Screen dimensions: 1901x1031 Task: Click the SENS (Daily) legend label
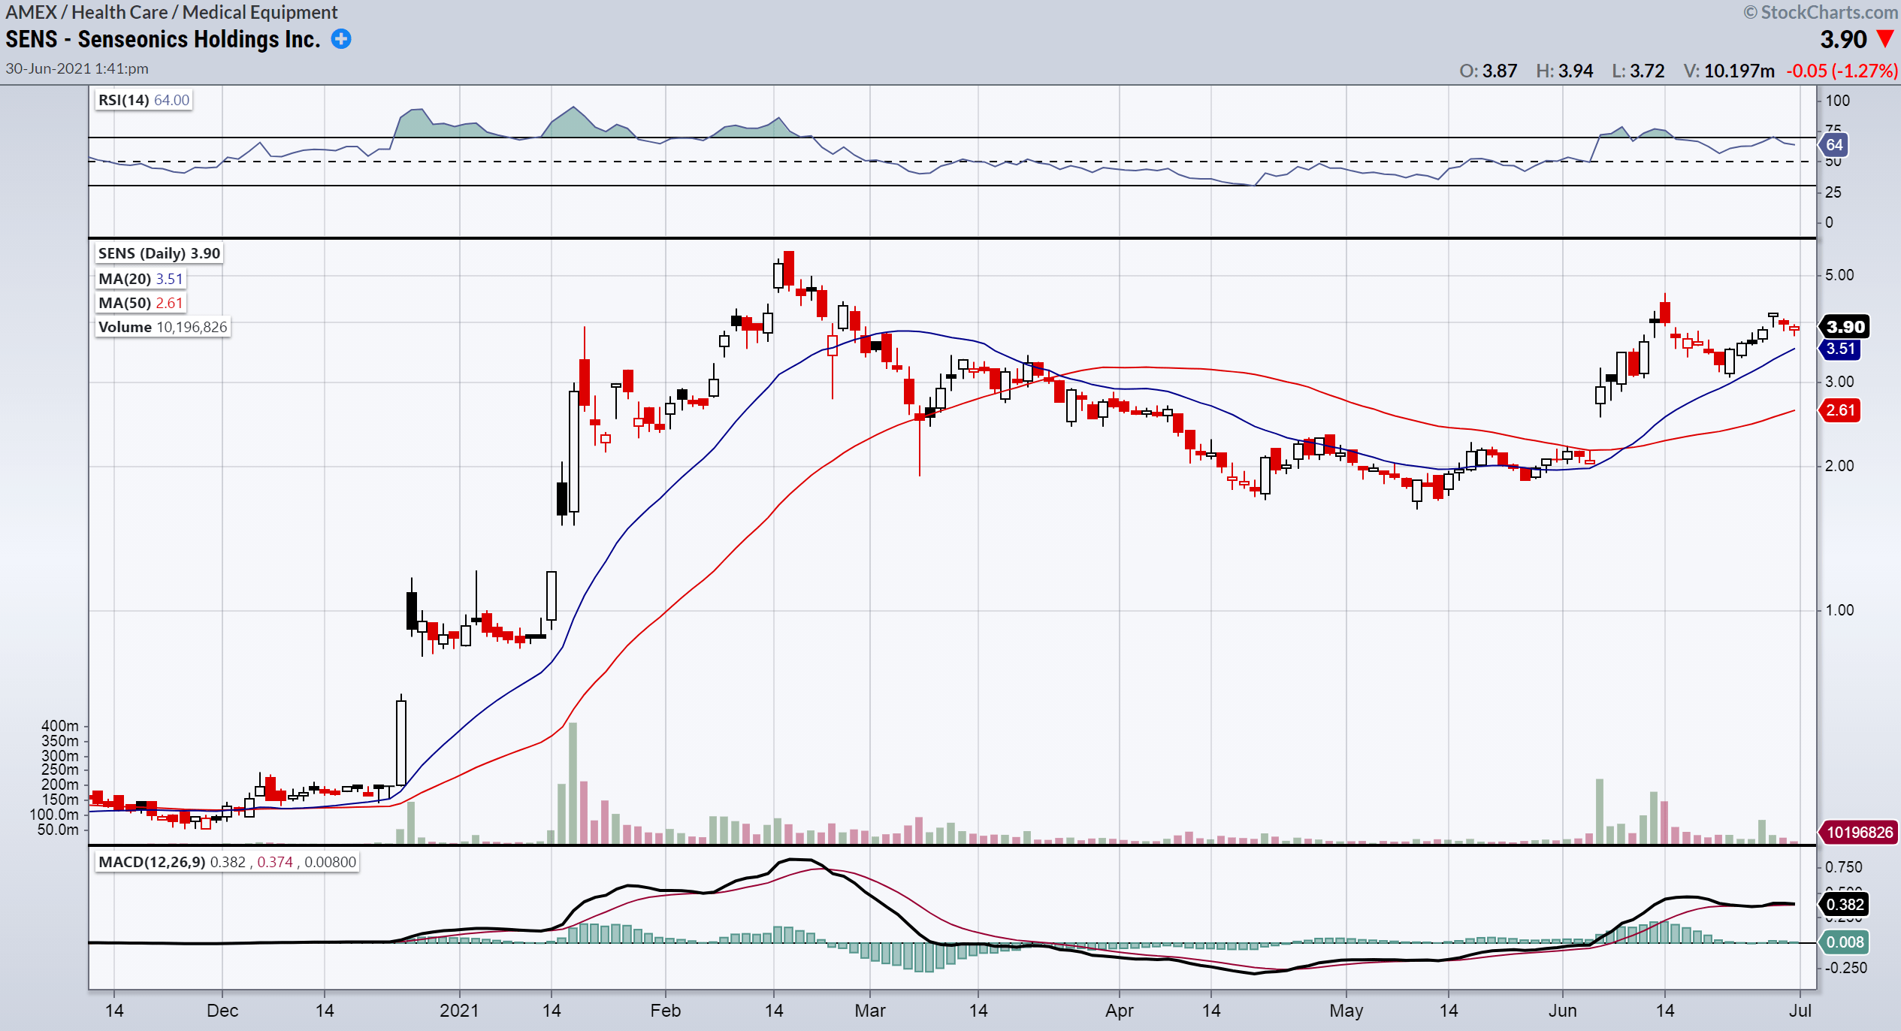159,253
